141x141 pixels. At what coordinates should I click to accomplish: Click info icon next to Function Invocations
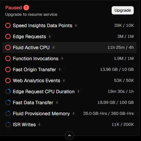click(62, 58)
